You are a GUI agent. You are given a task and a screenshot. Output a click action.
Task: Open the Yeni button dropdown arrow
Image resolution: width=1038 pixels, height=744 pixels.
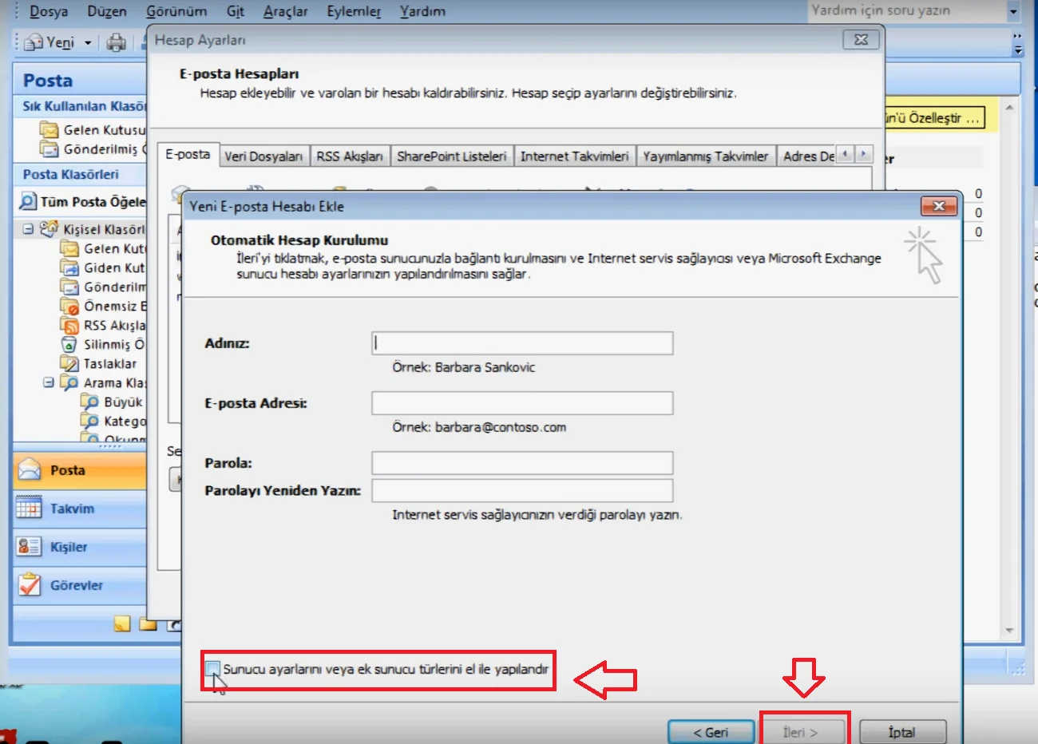pyautogui.click(x=88, y=42)
